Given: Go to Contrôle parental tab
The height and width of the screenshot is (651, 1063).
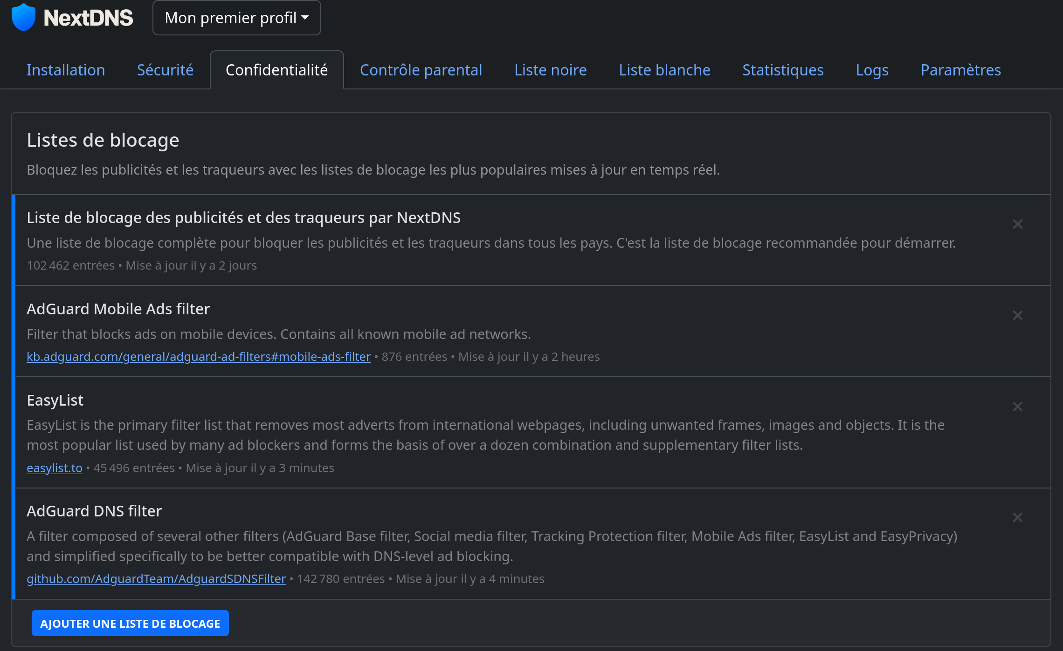Looking at the screenshot, I should click(x=421, y=70).
